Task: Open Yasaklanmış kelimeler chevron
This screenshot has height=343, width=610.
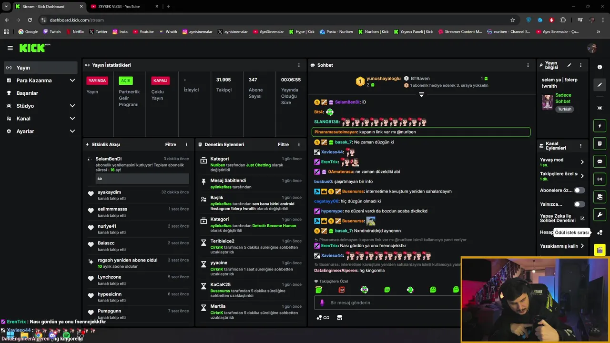Action: pos(582,246)
